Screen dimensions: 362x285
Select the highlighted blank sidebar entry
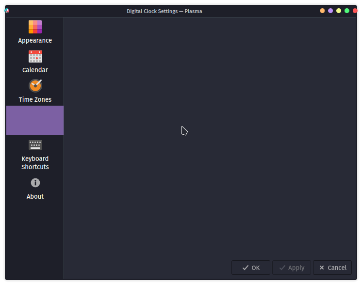(x=35, y=120)
